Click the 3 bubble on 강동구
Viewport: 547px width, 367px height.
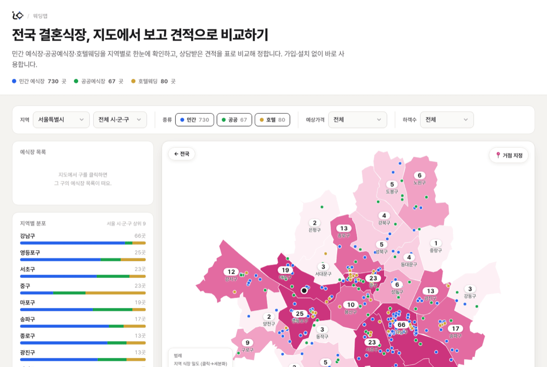coord(470,289)
